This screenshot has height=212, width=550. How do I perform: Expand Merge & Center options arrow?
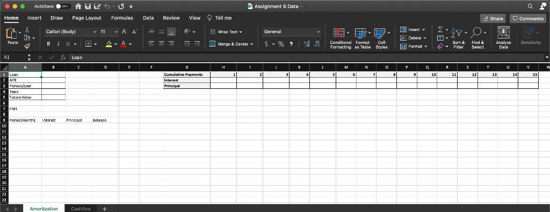[251, 44]
